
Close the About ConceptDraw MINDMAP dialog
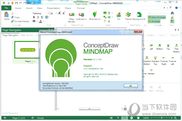point(138,31)
